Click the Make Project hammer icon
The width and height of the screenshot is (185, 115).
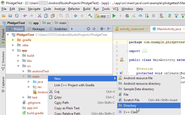(90, 16)
